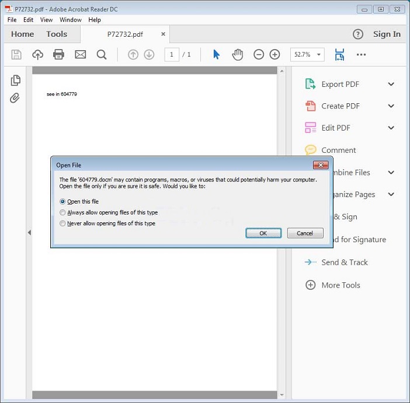Screen dimensions: 410x403
Task: Confirm the dialog with OK
Action: [263, 233]
